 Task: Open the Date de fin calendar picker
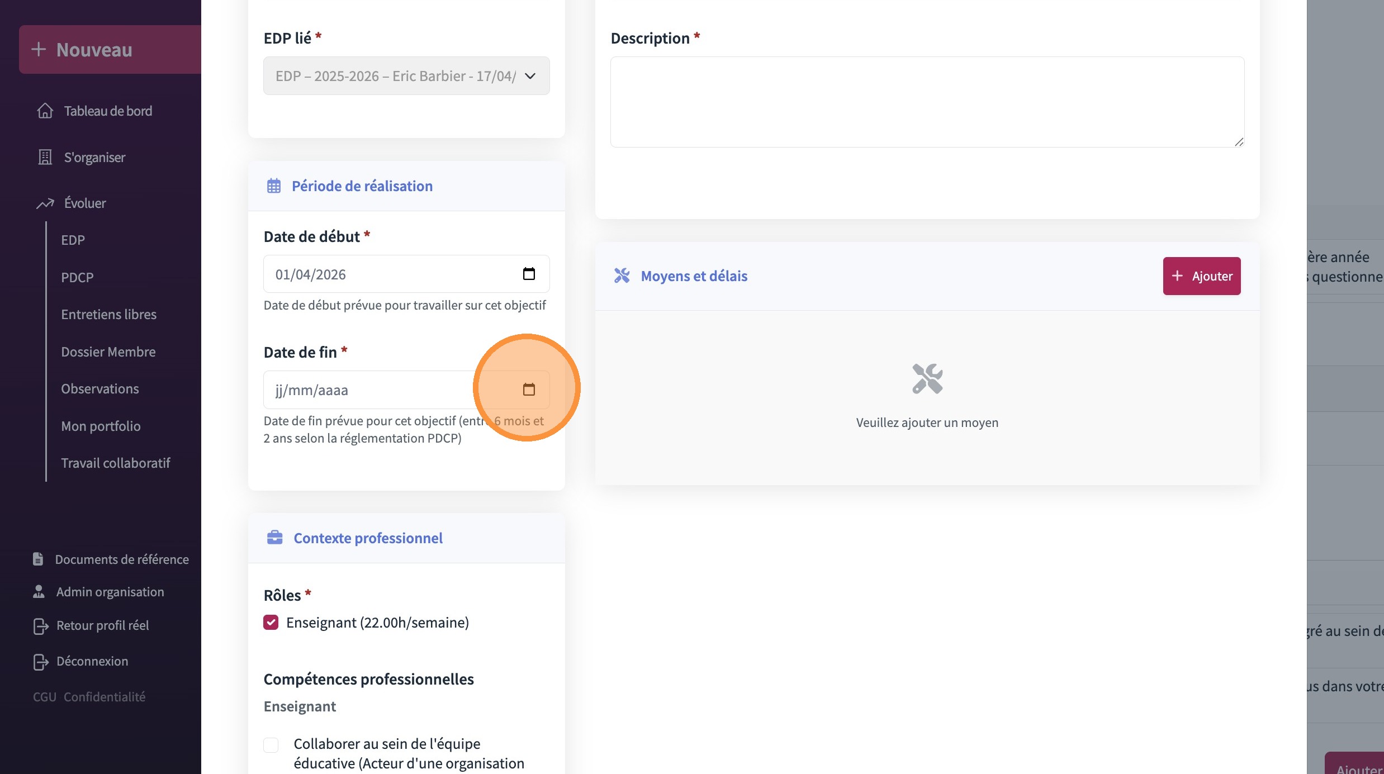click(528, 390)
